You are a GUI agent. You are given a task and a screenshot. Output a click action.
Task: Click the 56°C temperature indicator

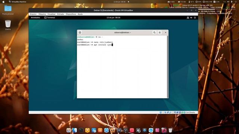click(191, 2)
